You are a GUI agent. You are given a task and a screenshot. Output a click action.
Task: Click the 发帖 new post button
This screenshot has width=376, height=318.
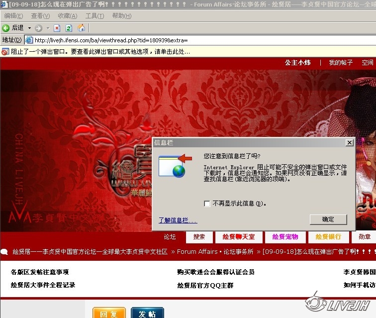147,314
